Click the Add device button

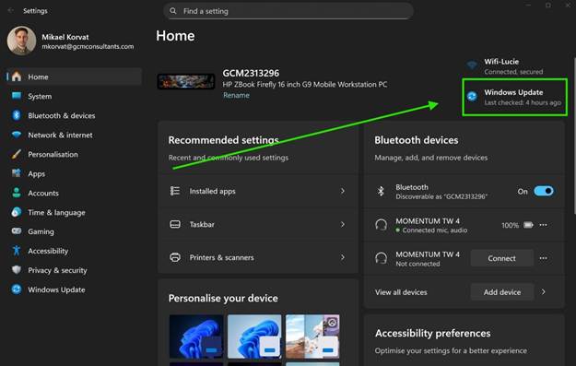[501, 292]
